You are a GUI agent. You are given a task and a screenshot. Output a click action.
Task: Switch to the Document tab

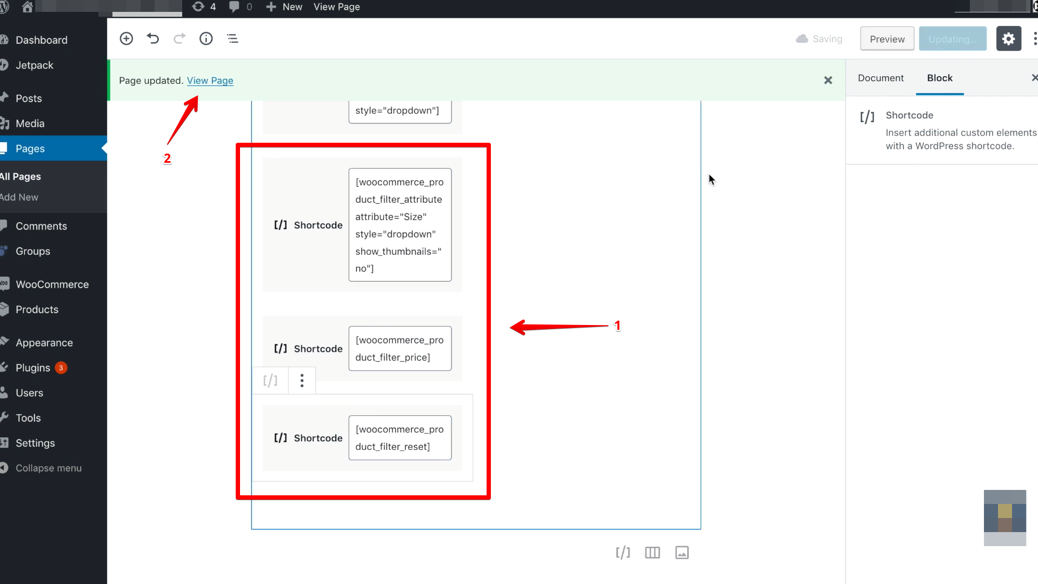881,78
